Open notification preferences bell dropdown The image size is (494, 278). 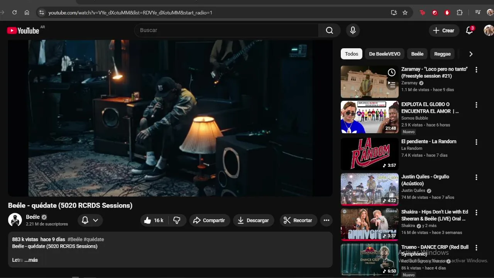[90, 220]
